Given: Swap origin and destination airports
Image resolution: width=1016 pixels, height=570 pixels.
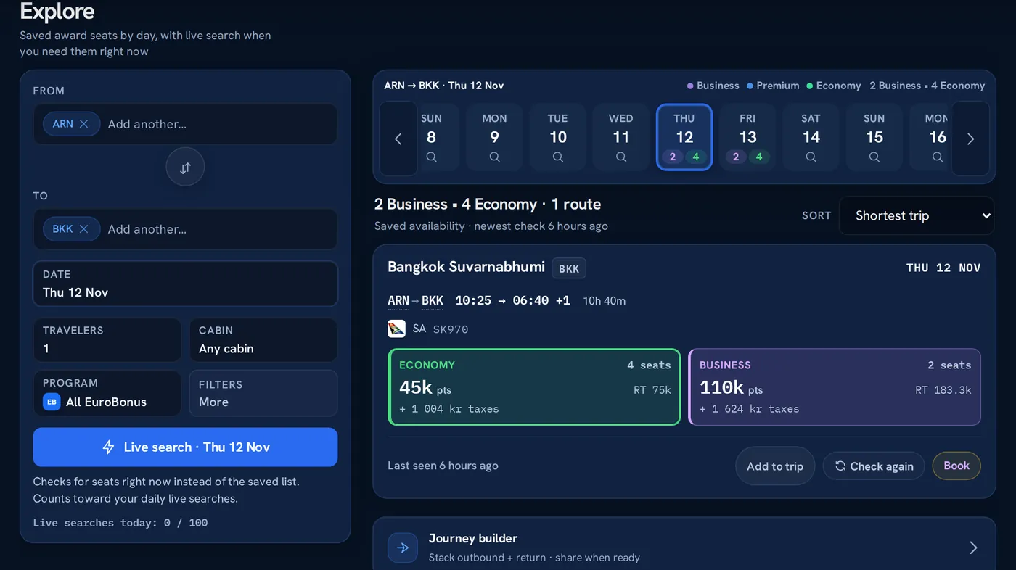Looking at the screenshot, I should tap(185, 168).
